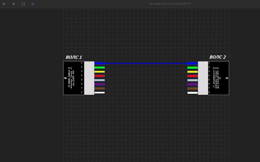Select the red fiber 4 stub of ВОЛС 2
This screenshot has height=162, width=260.
[192, 76]
